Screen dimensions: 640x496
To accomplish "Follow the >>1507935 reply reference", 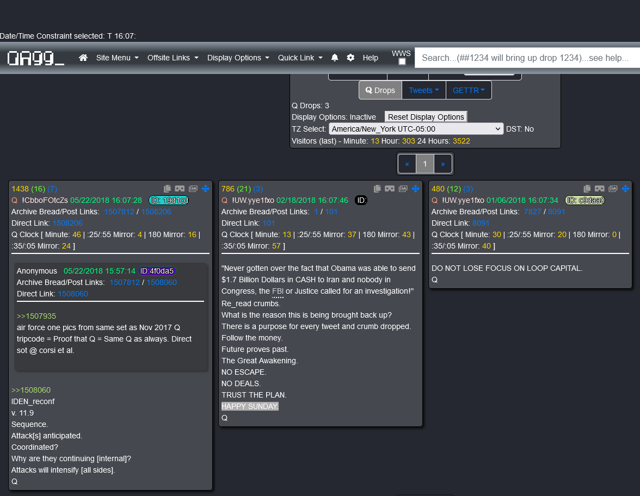I will 36,316.
